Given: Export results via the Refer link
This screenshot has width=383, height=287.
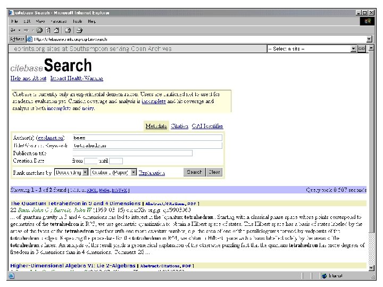Looking at the screenshot, I should [104, 190].
